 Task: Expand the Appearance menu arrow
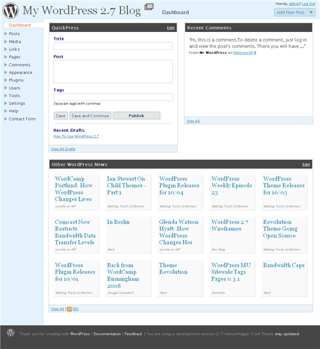coord(6,72)
